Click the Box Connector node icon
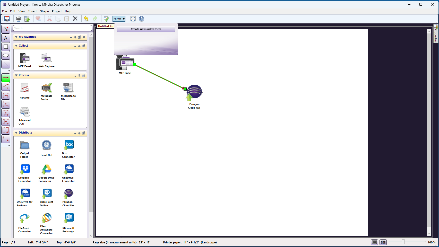The image size is (439, 247). pos(69,145)
